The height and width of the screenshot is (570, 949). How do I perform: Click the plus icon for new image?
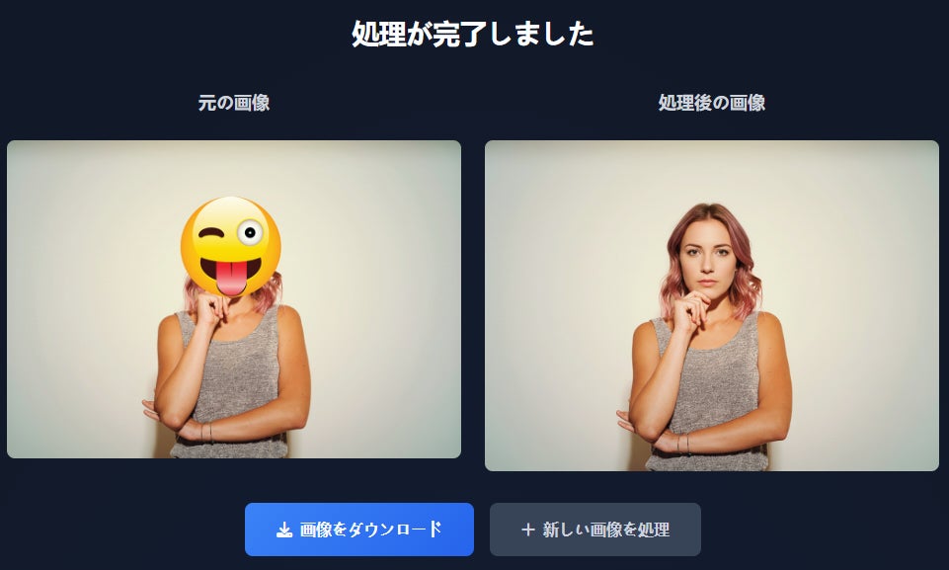(527, 530)
